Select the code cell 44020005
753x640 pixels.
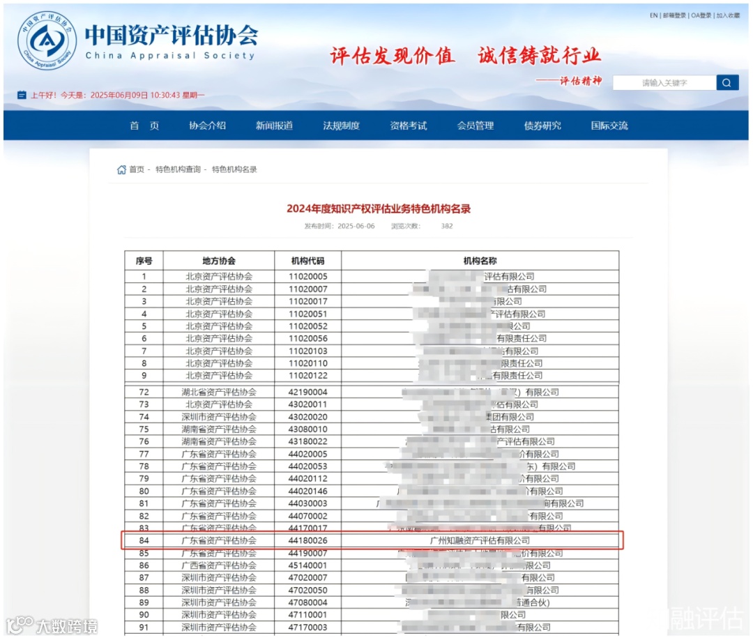tap(308, 454)
